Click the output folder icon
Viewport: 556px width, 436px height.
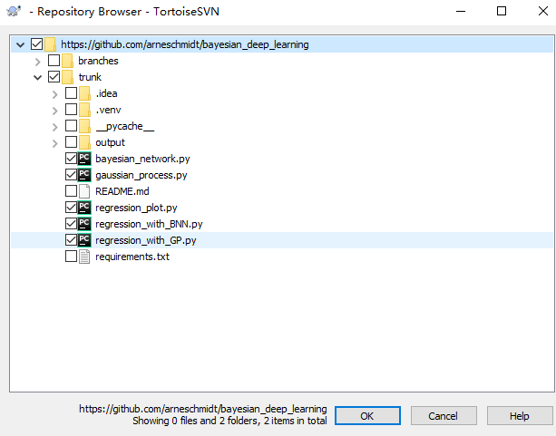(84, 142)
